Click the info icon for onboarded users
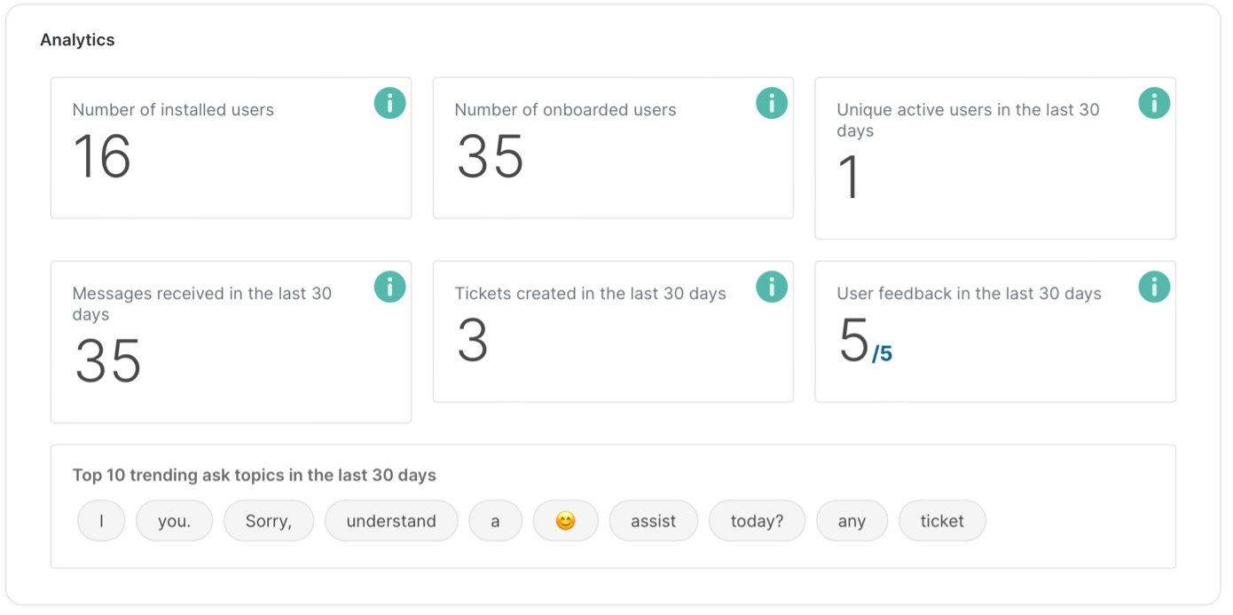This screenshot has width=1233, height=615. pyautogui.click(x=772, y=103)
